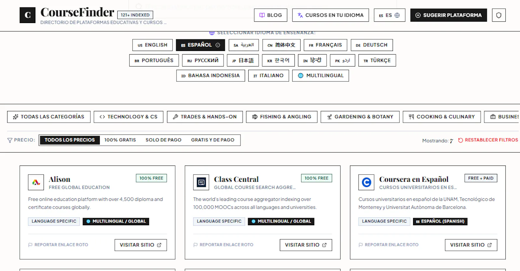Select Français teaching language
Image resolution: width=520 pixels, height=271 pixels.
(x=325, y=45)
